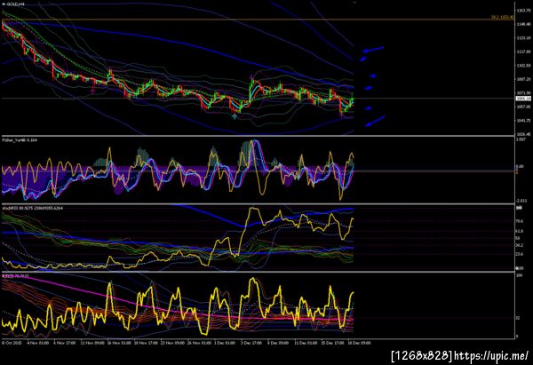The height and width of the screenshot is (365, 533).
Task: Click the 18 Dec 09:00 time label
Action: (359, 343)
